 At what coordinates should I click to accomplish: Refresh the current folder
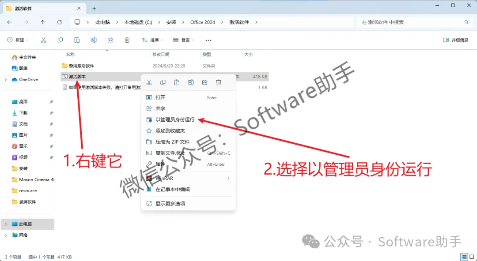pos(60,22)
